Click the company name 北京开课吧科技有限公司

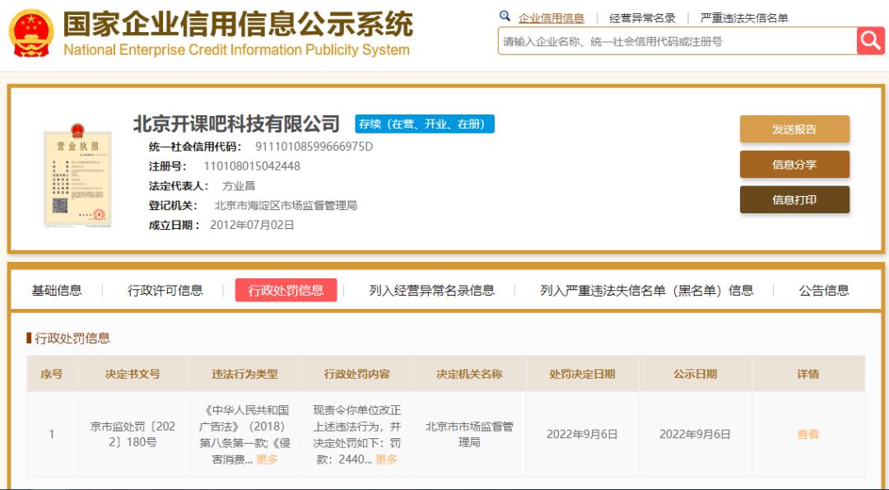(236, 124)
